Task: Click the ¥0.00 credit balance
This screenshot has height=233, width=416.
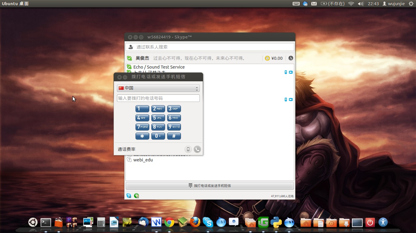Action: [x=277, y=58]
